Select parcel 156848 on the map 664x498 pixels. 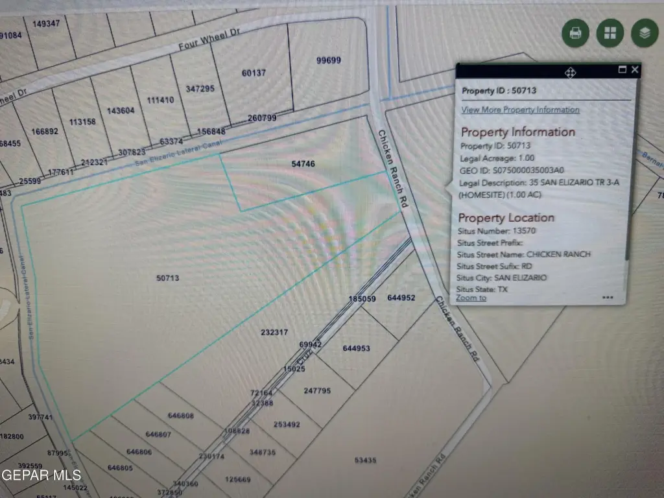pyautogui.click(x=211, y=132)
